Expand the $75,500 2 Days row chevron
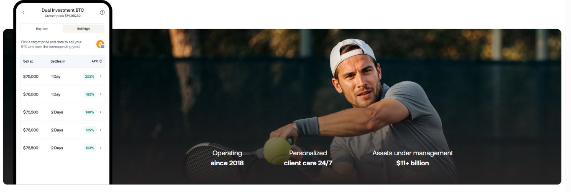The height and width of the screenshot is (192, 571). coord(101,112)
